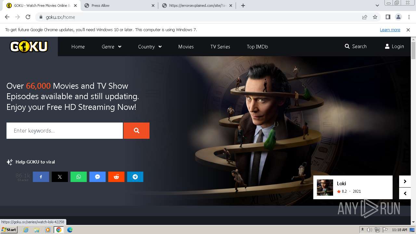The width and height of the screenshot is (416, 234).
Task: Switch to the Press Allow tab
Action: 119,6
